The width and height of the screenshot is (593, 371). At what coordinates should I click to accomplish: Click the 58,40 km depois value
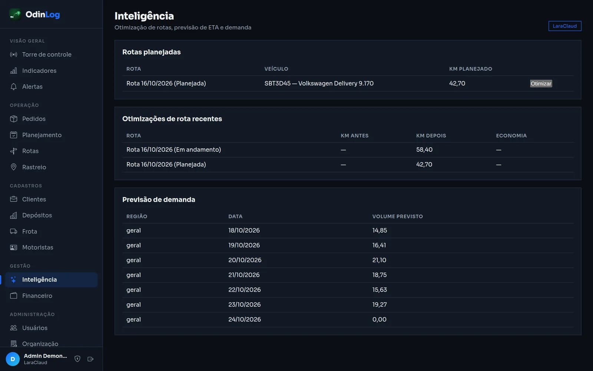(x=424, y=150)
